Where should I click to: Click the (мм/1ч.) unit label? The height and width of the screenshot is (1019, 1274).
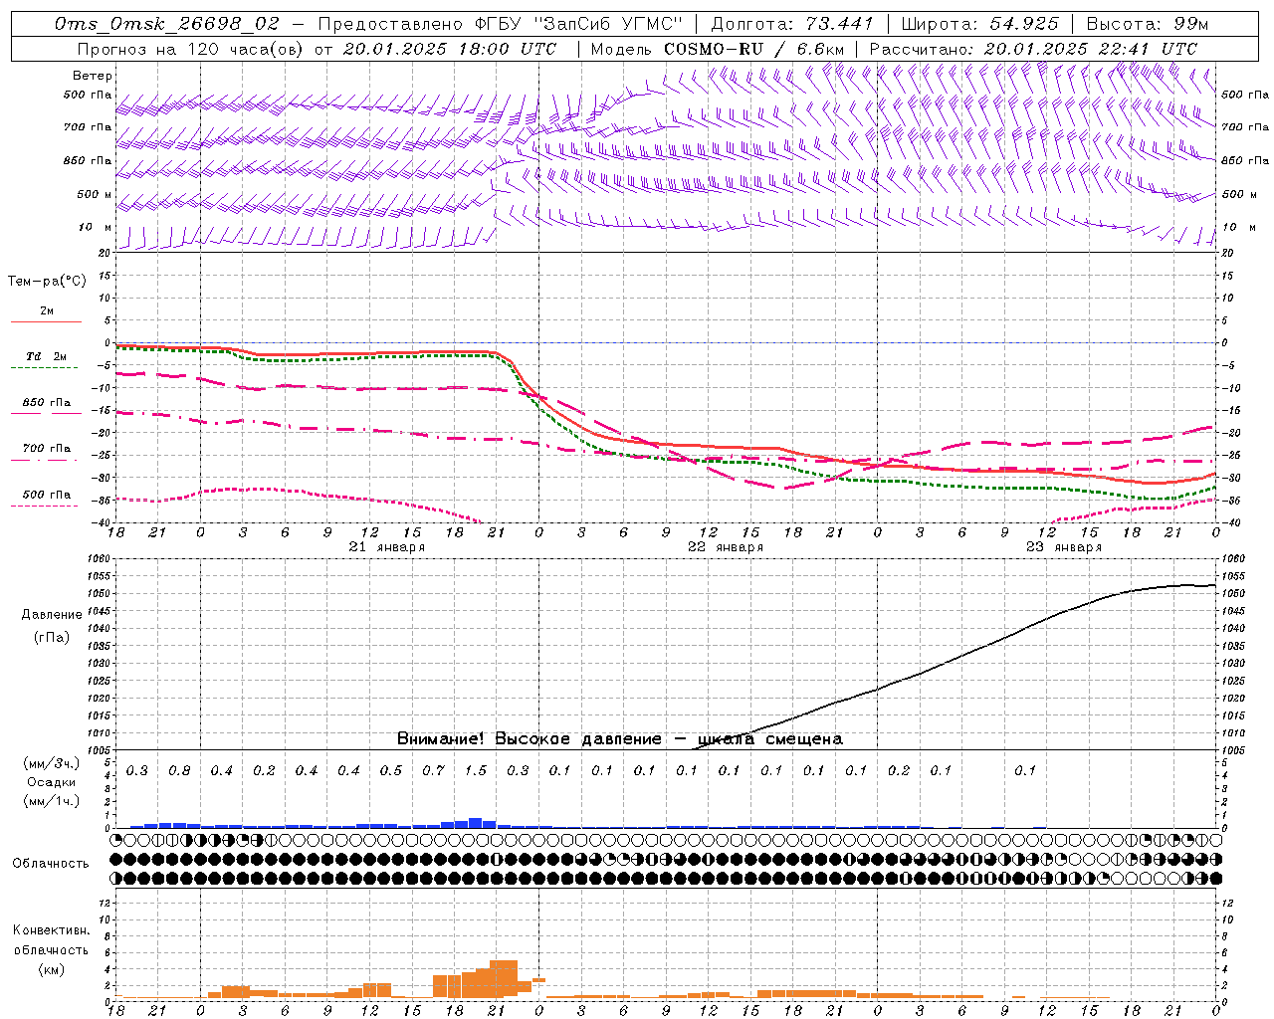click(51, 801)
